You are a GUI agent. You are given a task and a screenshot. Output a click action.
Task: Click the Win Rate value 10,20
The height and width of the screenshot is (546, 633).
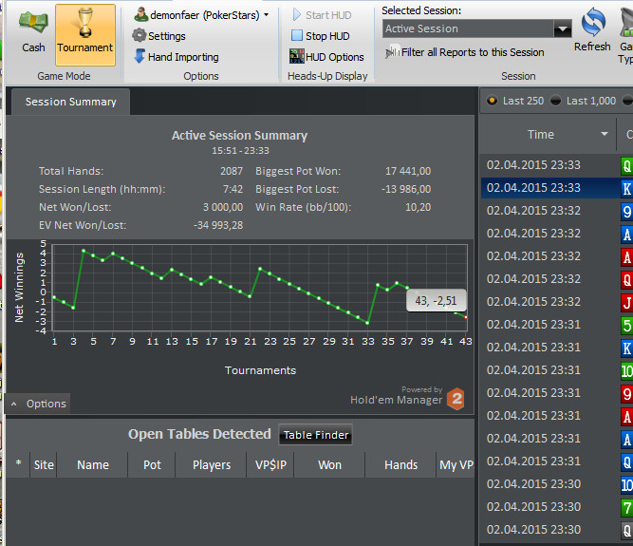(418, 207)
